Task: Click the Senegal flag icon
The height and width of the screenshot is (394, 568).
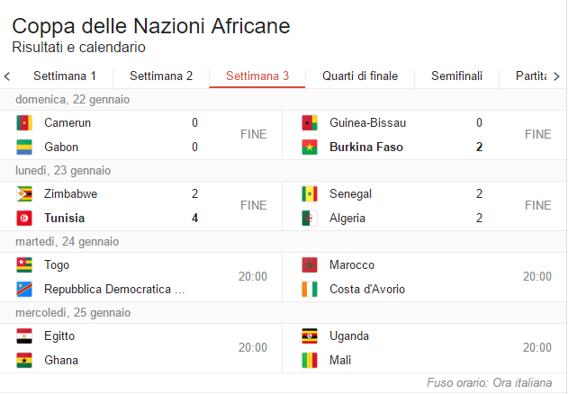Action: click(310, 194)
